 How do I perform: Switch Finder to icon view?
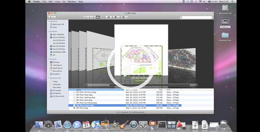pyautogui.click(x=86, y=17)
